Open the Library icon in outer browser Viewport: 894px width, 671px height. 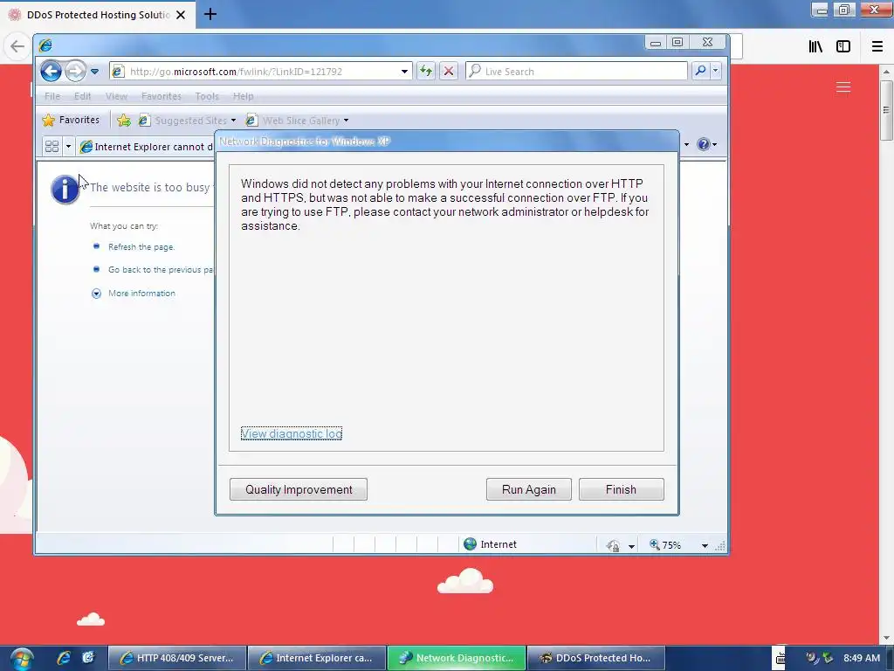coord(816,46)
